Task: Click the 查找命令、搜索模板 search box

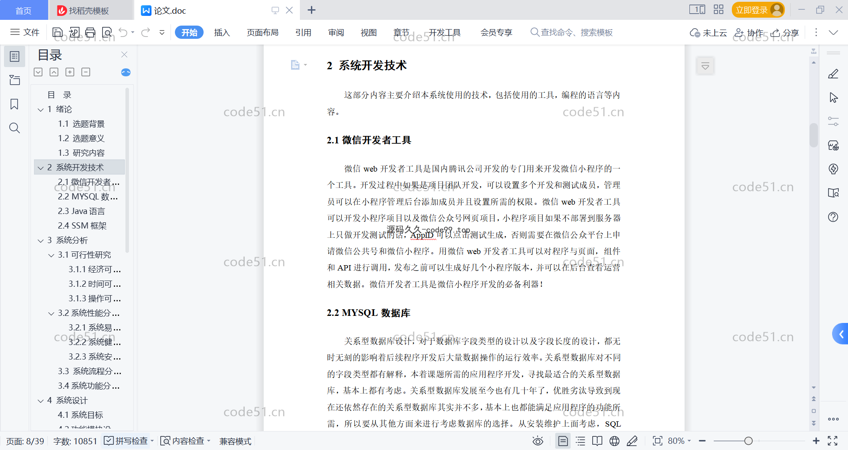Action: 572,32
